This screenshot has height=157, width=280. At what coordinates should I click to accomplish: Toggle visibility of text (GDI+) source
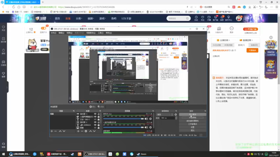point(95,119)
